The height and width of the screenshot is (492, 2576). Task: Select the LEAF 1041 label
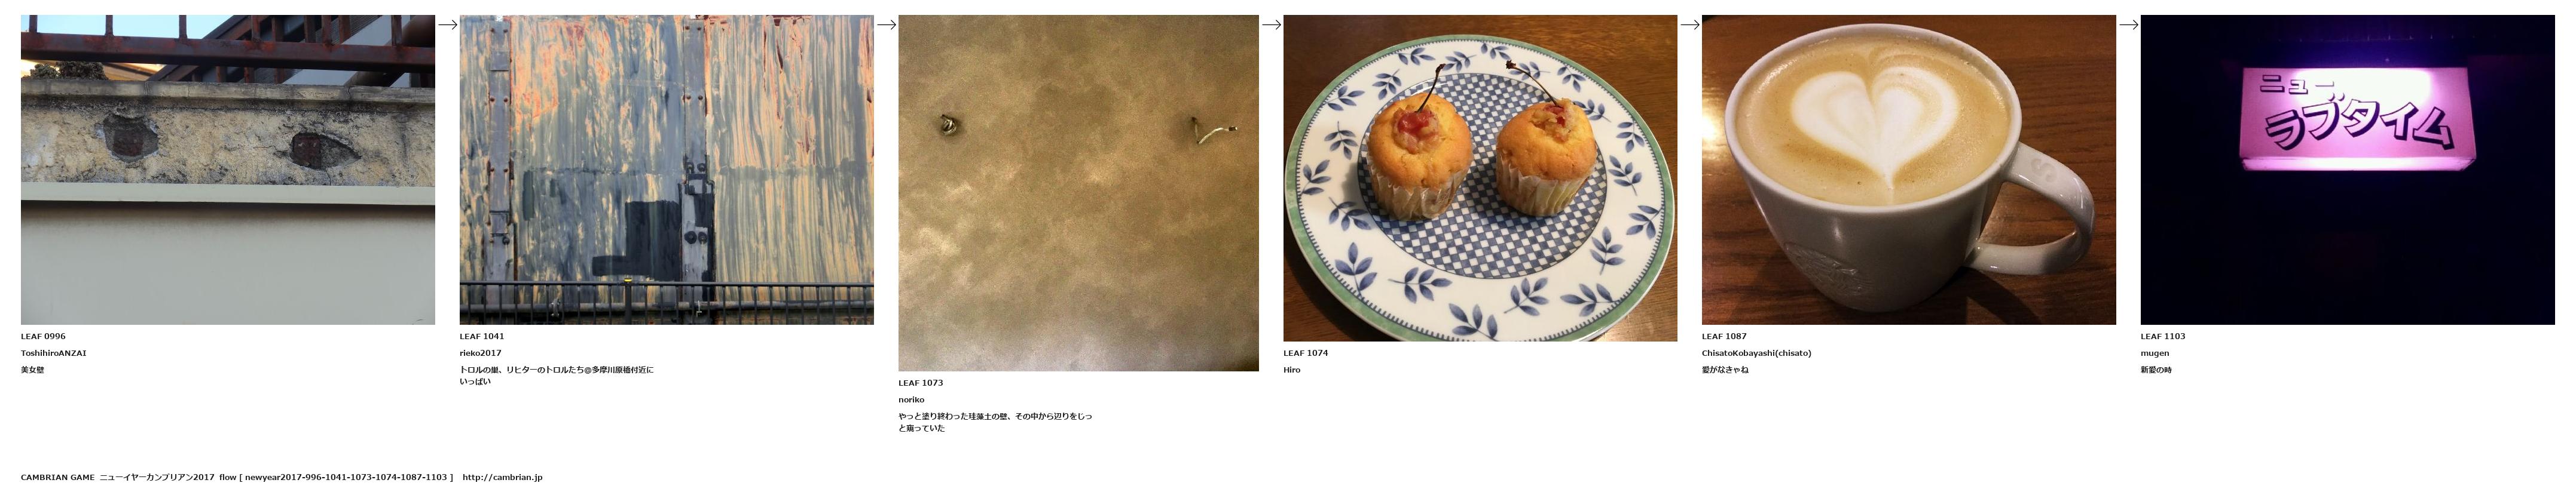(x=482, y=336)
